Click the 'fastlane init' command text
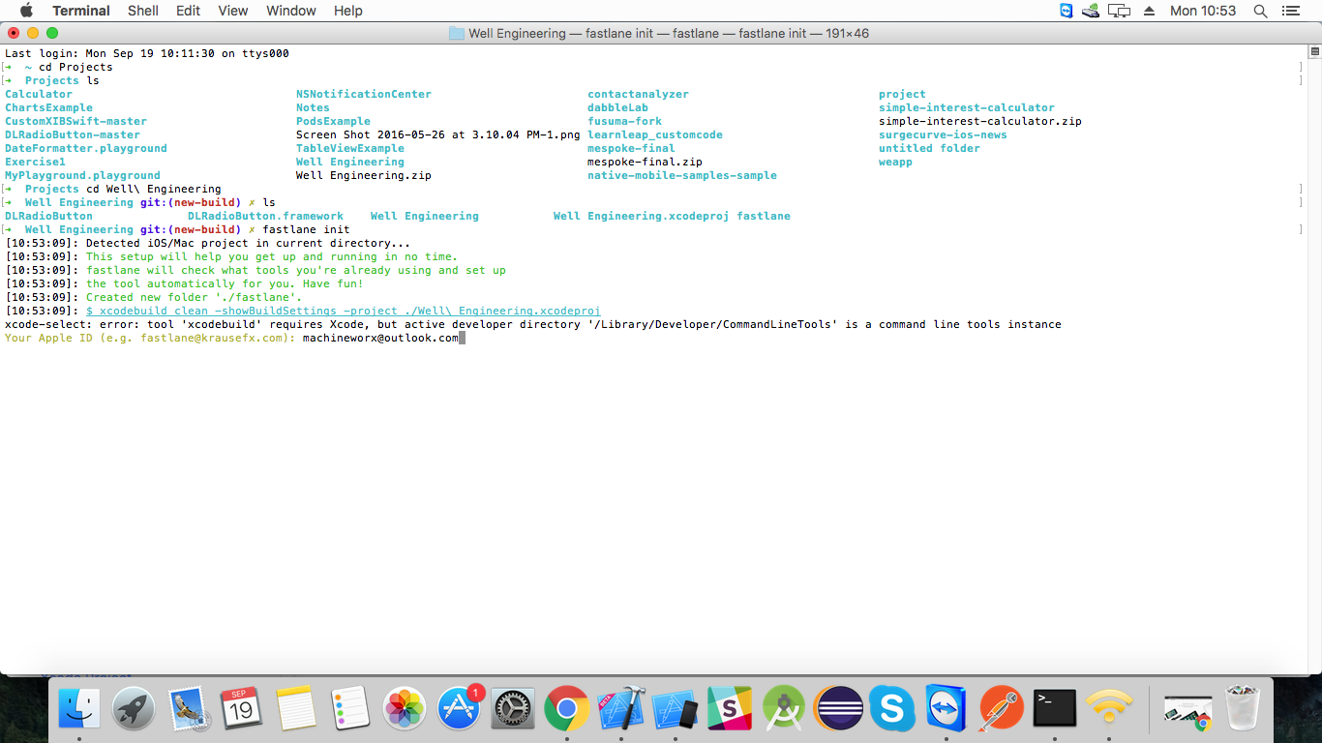The width and height of the screenshot is (1322, 743). 307,230
